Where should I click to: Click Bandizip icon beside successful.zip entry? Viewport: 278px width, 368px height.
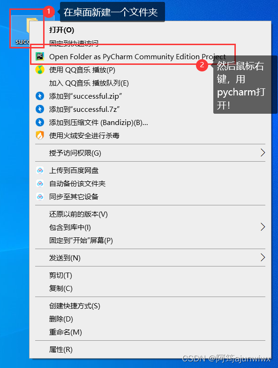coord(40,96)
